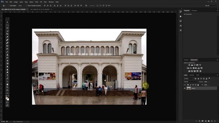219x123 pixels.
Task: Select the Eyedropper tool
Action: [7, 37]
